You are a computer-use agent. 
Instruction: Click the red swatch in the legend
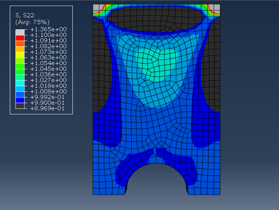pyautogui.click(x=20, y=38)
